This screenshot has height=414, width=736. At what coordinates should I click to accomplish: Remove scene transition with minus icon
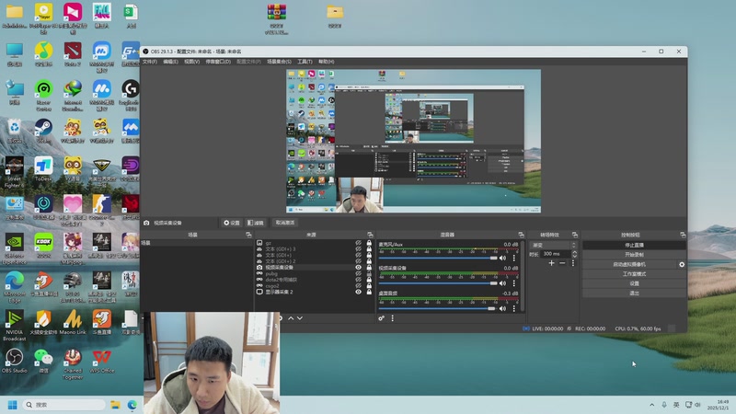click(562, 263)
